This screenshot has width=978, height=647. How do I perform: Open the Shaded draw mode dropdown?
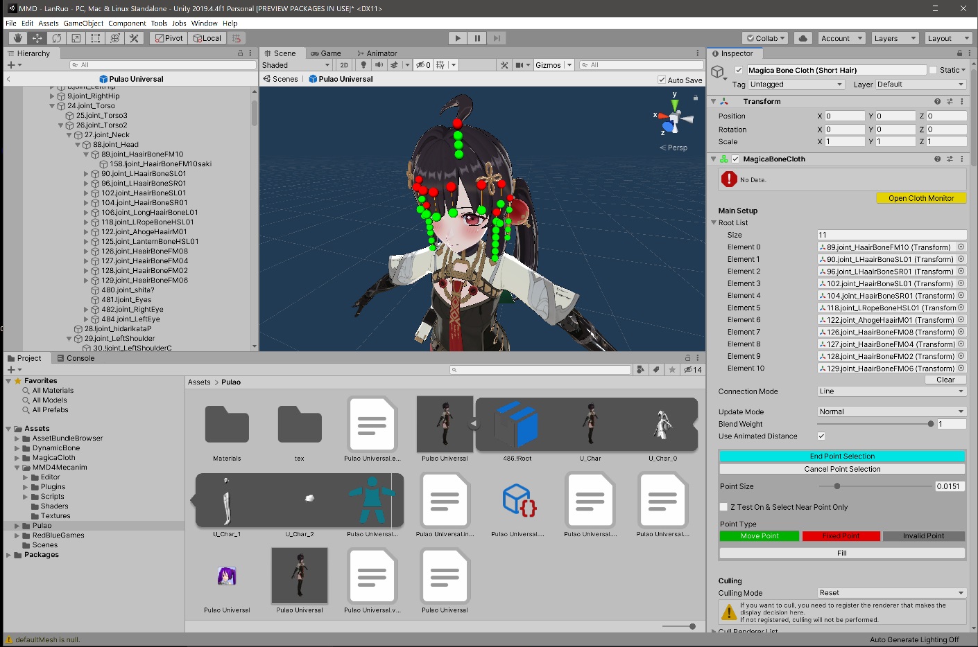[295, 65]
